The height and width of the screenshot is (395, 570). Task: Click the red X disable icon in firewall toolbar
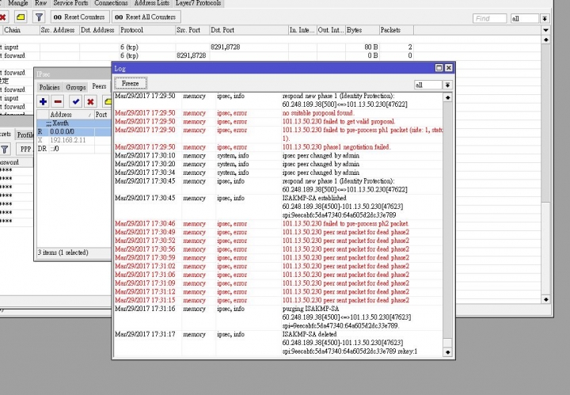(x=3, y=17)
